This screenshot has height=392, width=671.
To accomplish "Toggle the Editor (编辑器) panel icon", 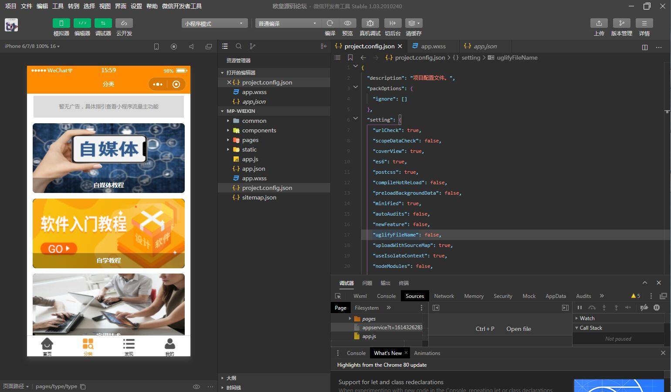I will click(x=82, y=23).
